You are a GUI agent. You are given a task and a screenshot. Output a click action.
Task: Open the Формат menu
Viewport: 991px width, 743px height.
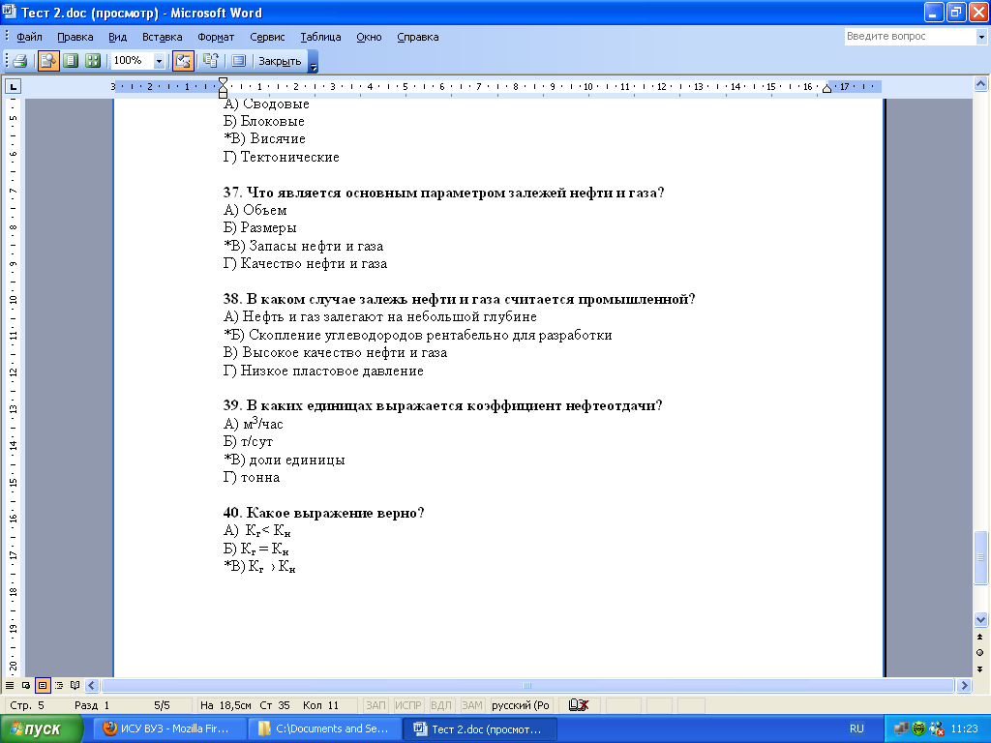tap(216, 37)
